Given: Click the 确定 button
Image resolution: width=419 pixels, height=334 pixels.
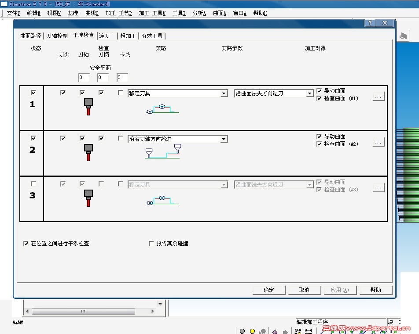Looking at the screenshot, I should pos(269,290).
